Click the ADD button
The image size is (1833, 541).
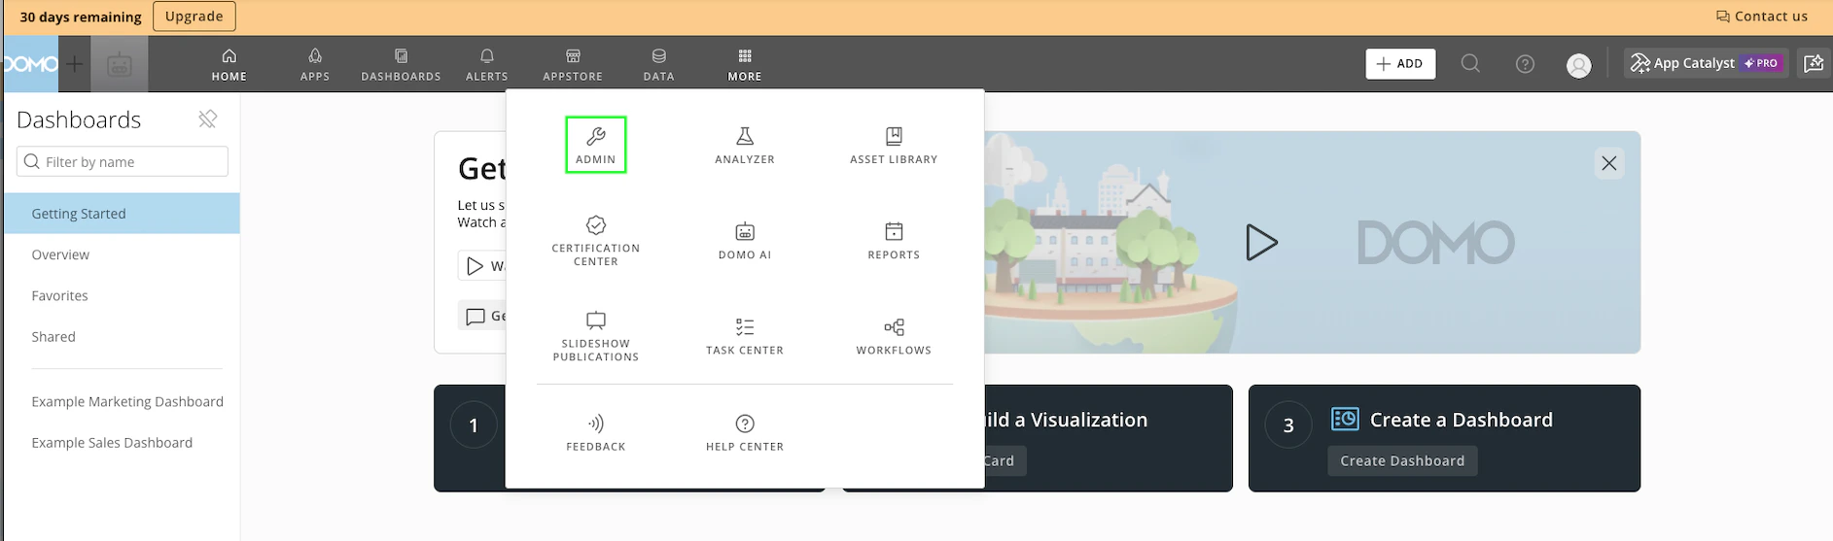1400,64
